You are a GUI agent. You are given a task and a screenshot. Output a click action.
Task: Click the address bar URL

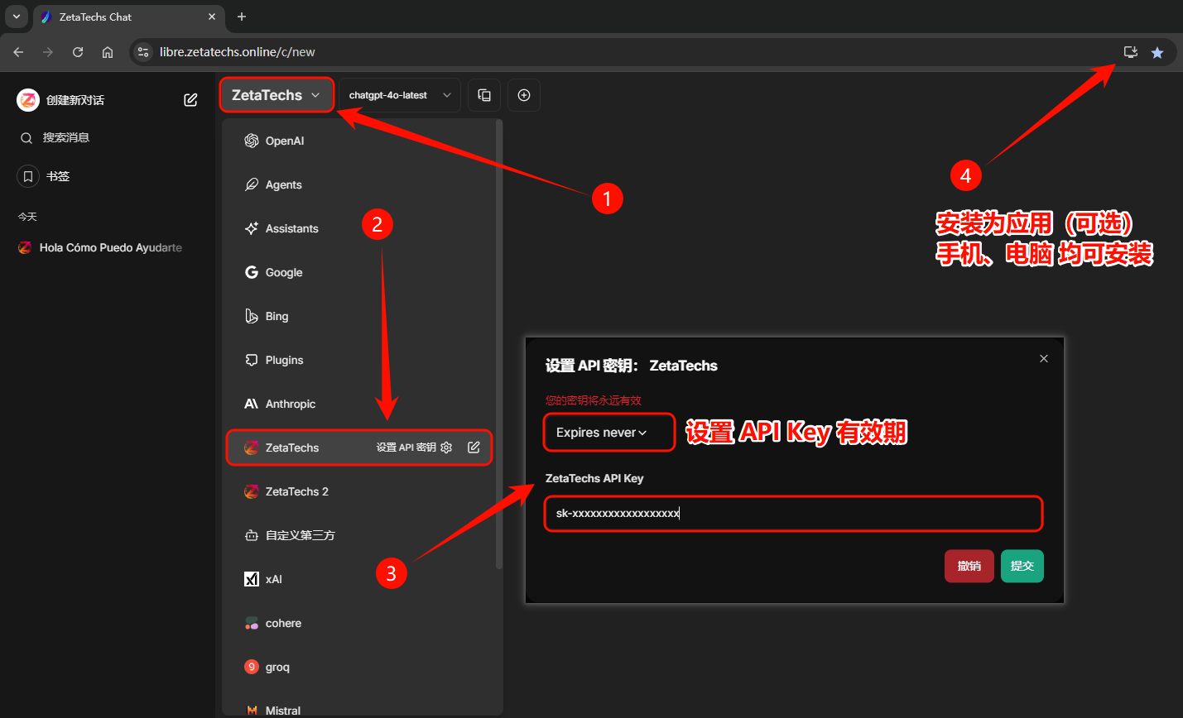click(238, 52)
